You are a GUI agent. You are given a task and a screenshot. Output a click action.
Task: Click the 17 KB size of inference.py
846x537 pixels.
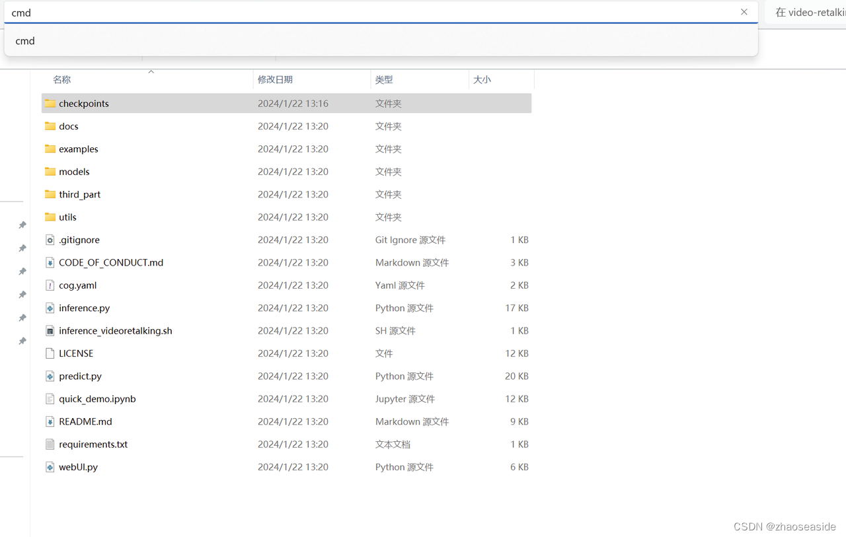pos(517,308)
